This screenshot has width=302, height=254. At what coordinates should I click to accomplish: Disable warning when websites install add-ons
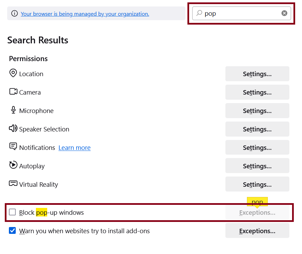pos(12,230)
